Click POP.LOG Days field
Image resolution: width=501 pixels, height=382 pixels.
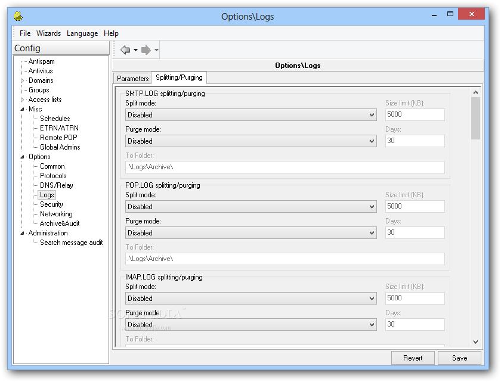[x=415, y=232]
